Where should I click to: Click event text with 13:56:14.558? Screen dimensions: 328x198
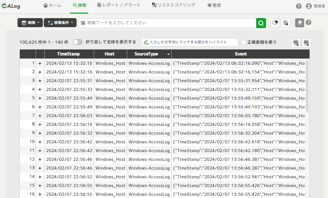(x=239, y=124)
